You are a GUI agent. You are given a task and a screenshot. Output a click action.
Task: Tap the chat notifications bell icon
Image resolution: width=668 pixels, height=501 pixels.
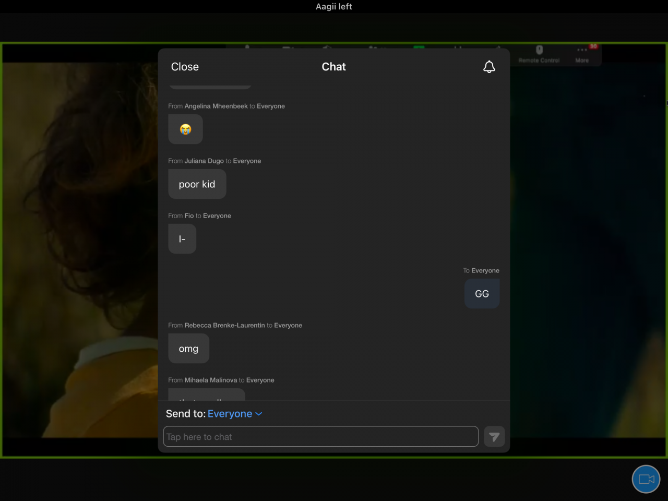(489, 67)
